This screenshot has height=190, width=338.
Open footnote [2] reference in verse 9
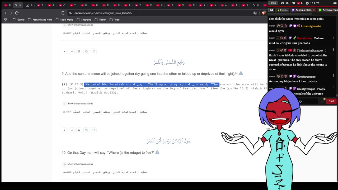(x=237, y=73)
